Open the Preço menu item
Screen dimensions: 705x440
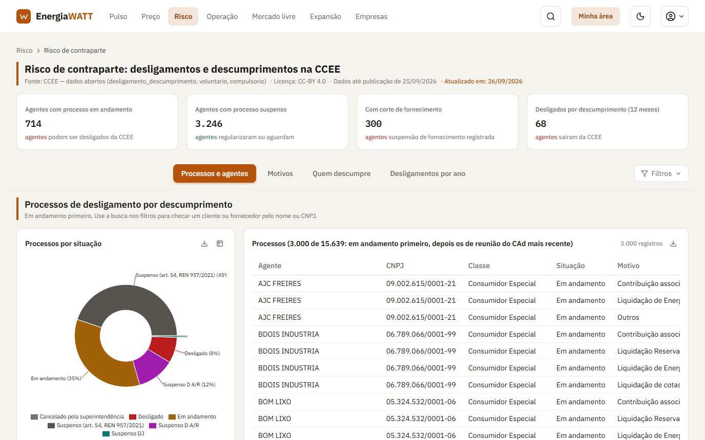151,16
